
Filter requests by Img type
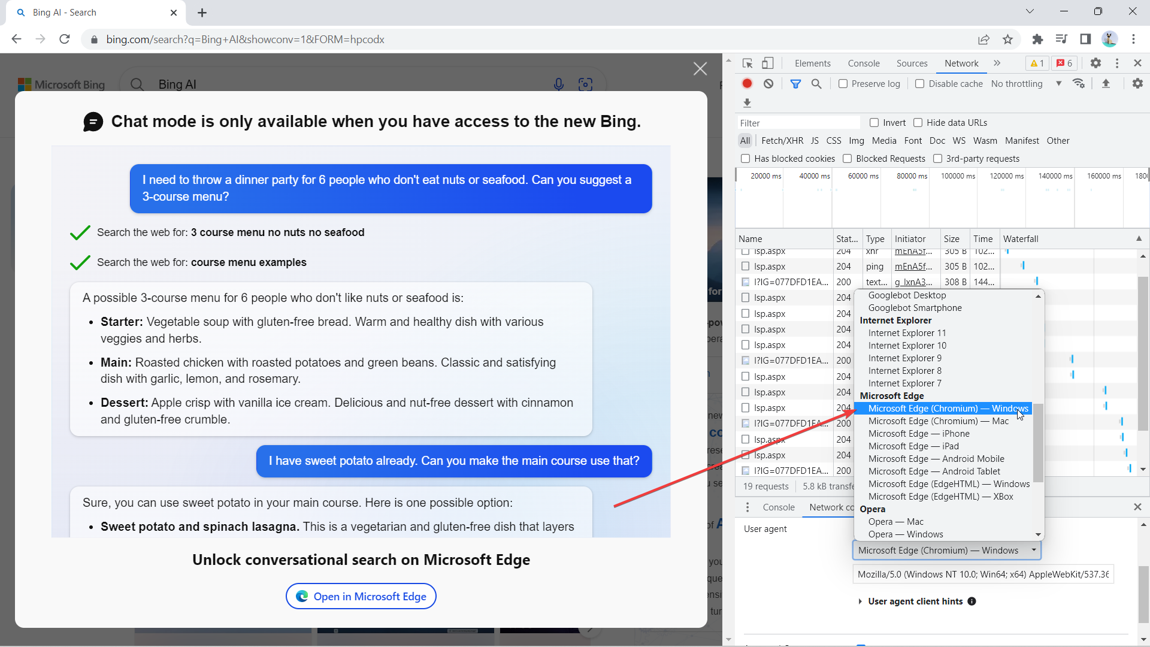click(857, 141)
